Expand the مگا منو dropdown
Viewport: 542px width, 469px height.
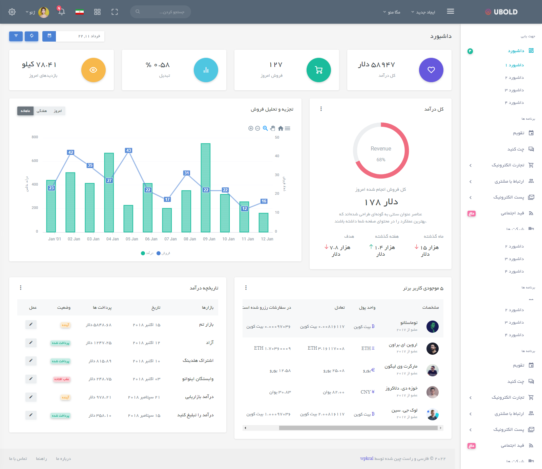[x=392, y=12]
